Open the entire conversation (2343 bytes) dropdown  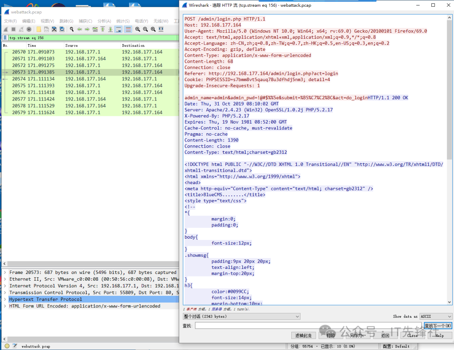tap(241, 316)
